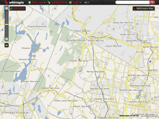Click the Categories list icon
Image resolution: width=159 pixels, height=119 pixels.
point(49,3)
